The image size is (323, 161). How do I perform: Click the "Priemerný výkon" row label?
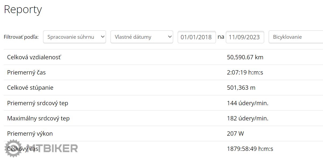[30, 133]
